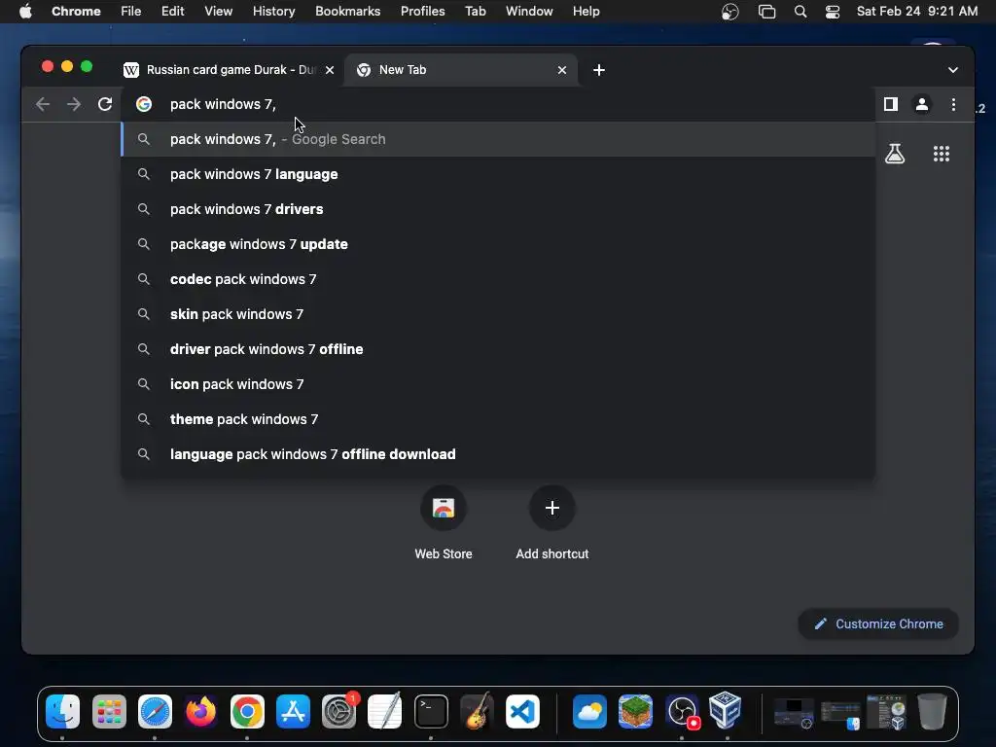Open TextEdit from the Dock
Image resolution: width=996 pixels, height=747 pixels.
385,711
